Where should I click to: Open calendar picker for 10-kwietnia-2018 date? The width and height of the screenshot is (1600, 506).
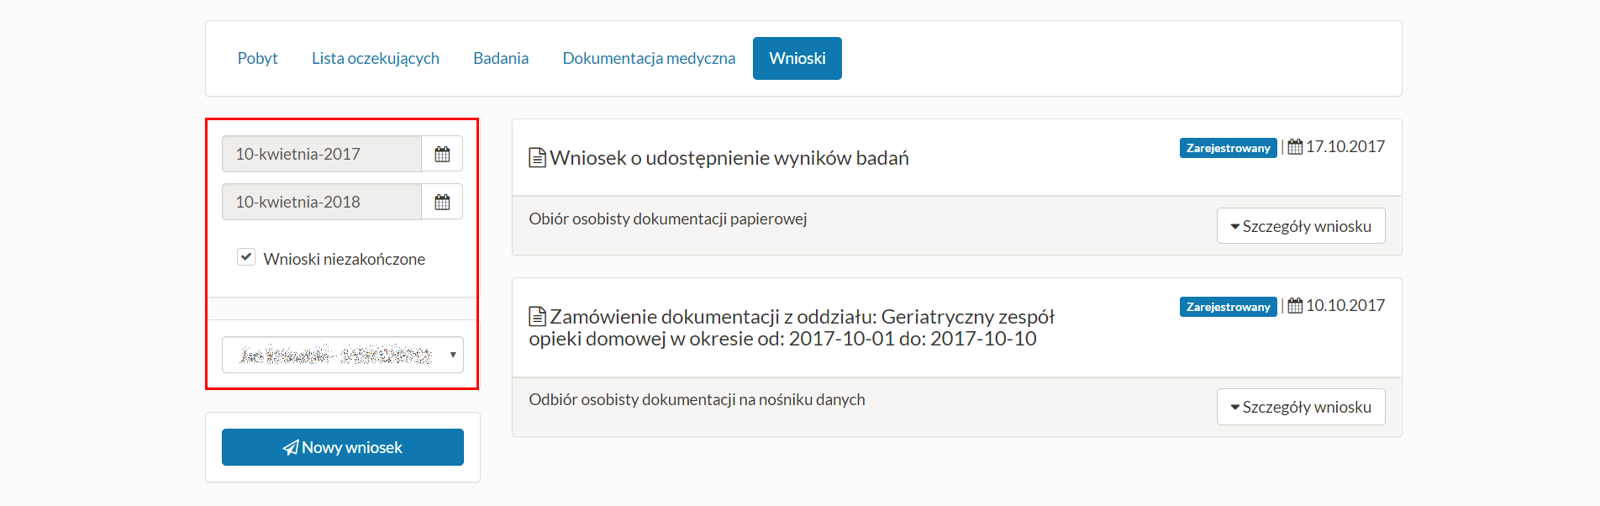442,202
